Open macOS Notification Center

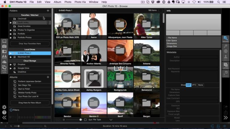click(x=224, y=2)
